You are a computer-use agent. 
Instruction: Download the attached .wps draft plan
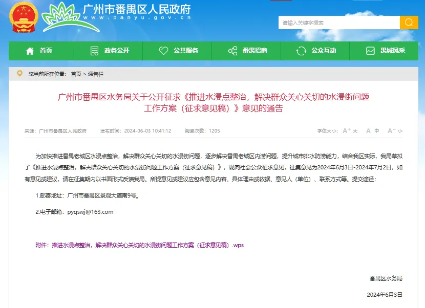tap(147, 245)
